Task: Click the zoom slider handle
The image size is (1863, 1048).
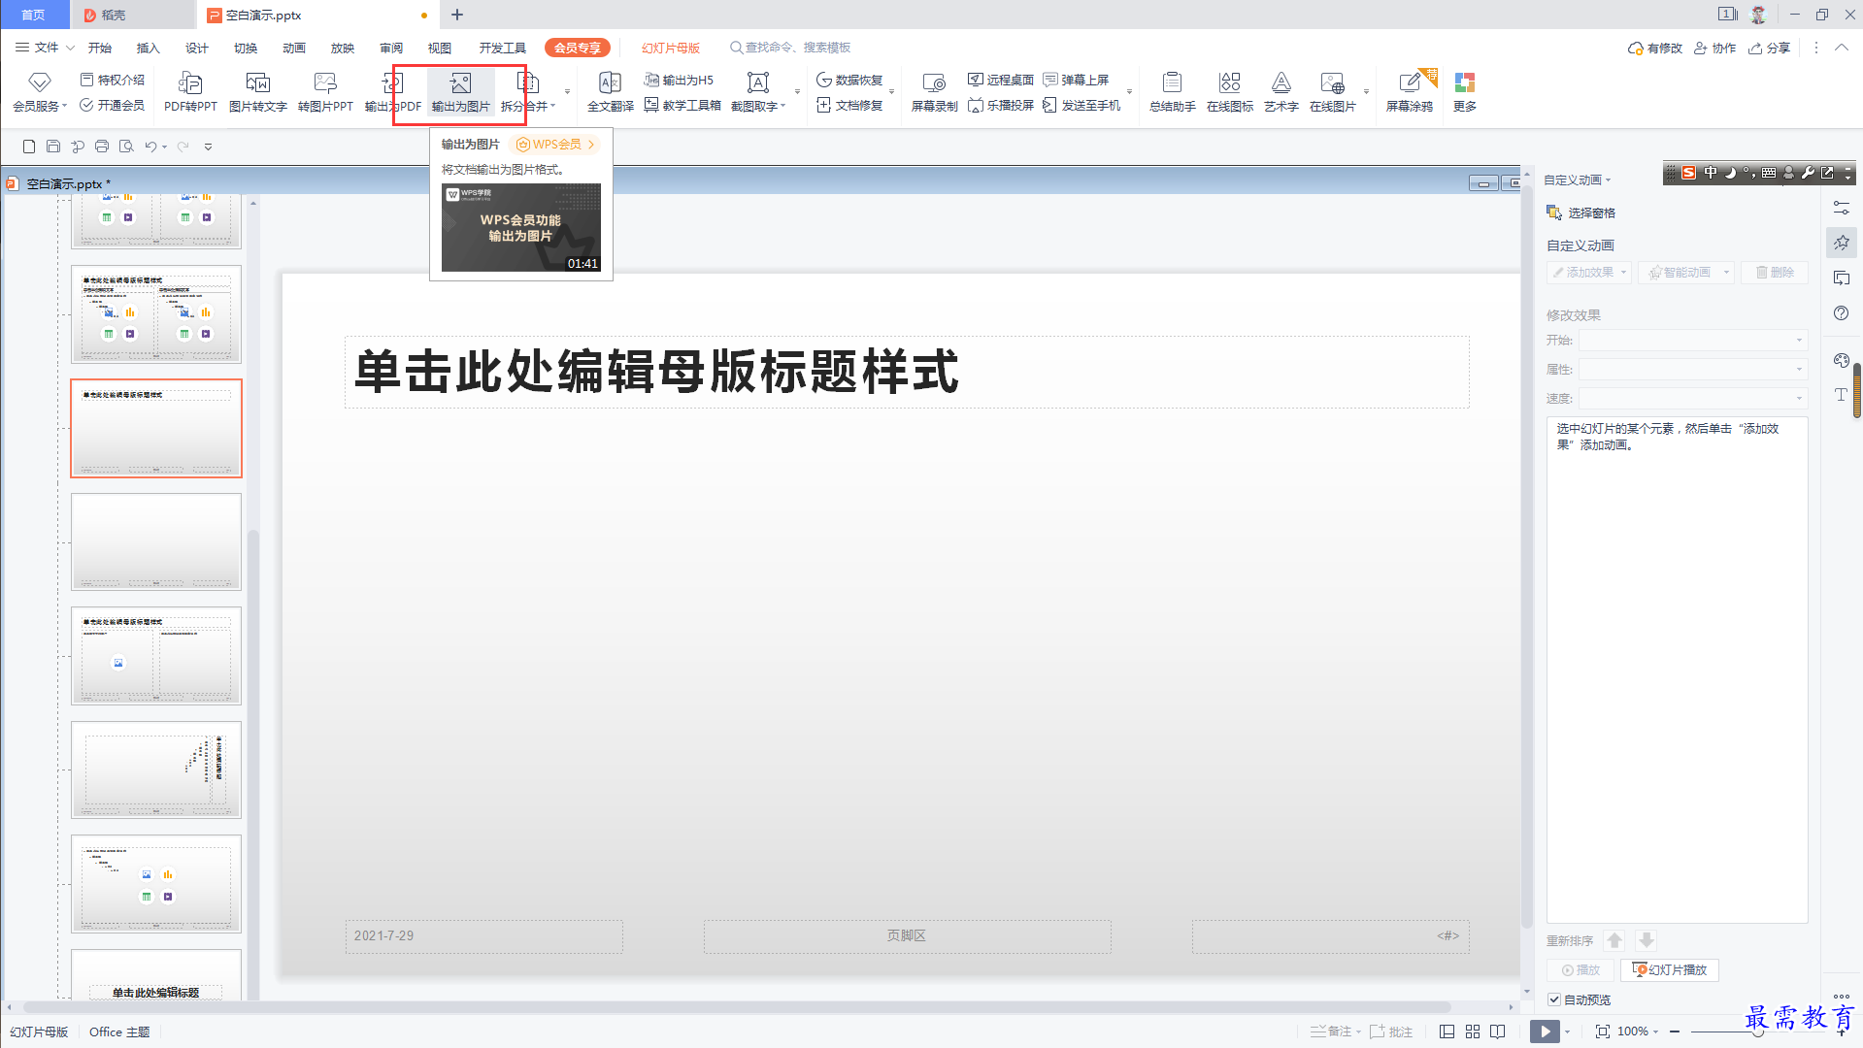Action: 1757,1032
